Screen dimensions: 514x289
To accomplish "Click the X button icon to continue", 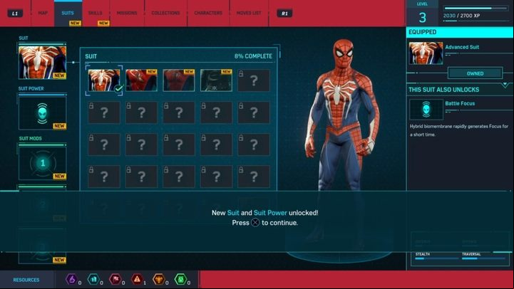I will pyautogui.click(x=255, y=223).
